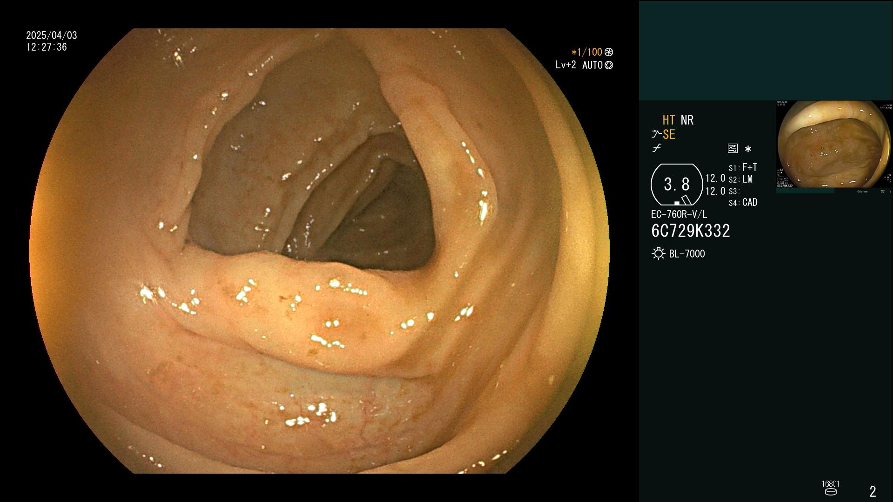Screen dimensions: 893x502
Task: Click the storage disk icon under 16801
Action: (831, 492)
